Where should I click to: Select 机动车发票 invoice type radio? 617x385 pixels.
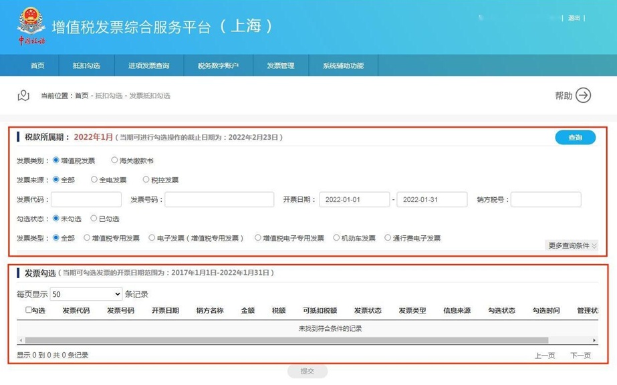point(336,238)
